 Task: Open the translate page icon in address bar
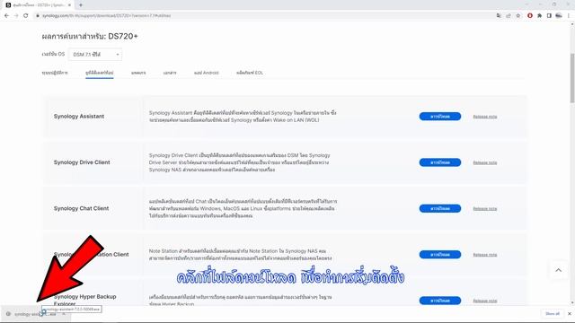pos(499,16)
